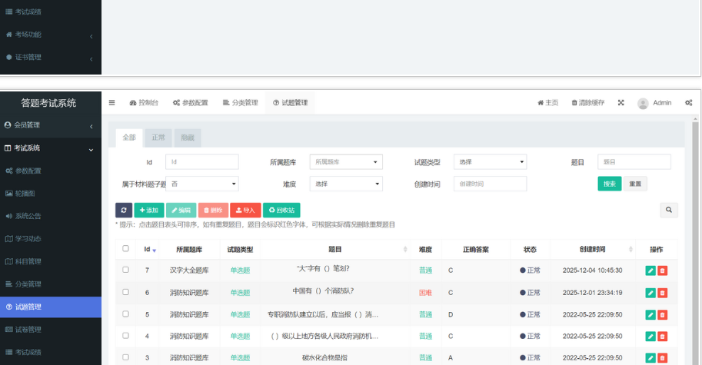Open 考试成绩 in lower window sidebar
Viewport: 702px width, 365px height.
[x=51, y=353]
